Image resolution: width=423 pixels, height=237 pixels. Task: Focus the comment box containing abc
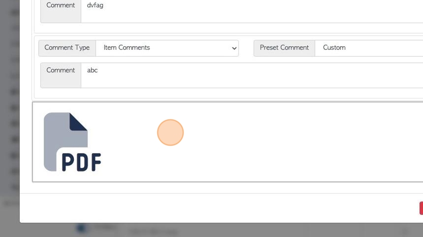(252, 75)
